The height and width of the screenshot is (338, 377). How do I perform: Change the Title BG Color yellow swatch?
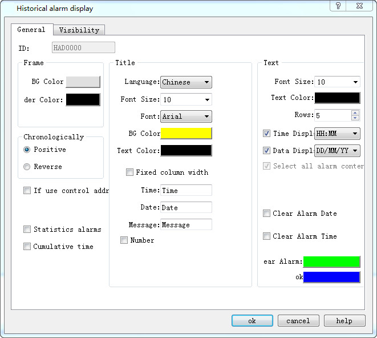pyautogui.click(x=186, y=134)
